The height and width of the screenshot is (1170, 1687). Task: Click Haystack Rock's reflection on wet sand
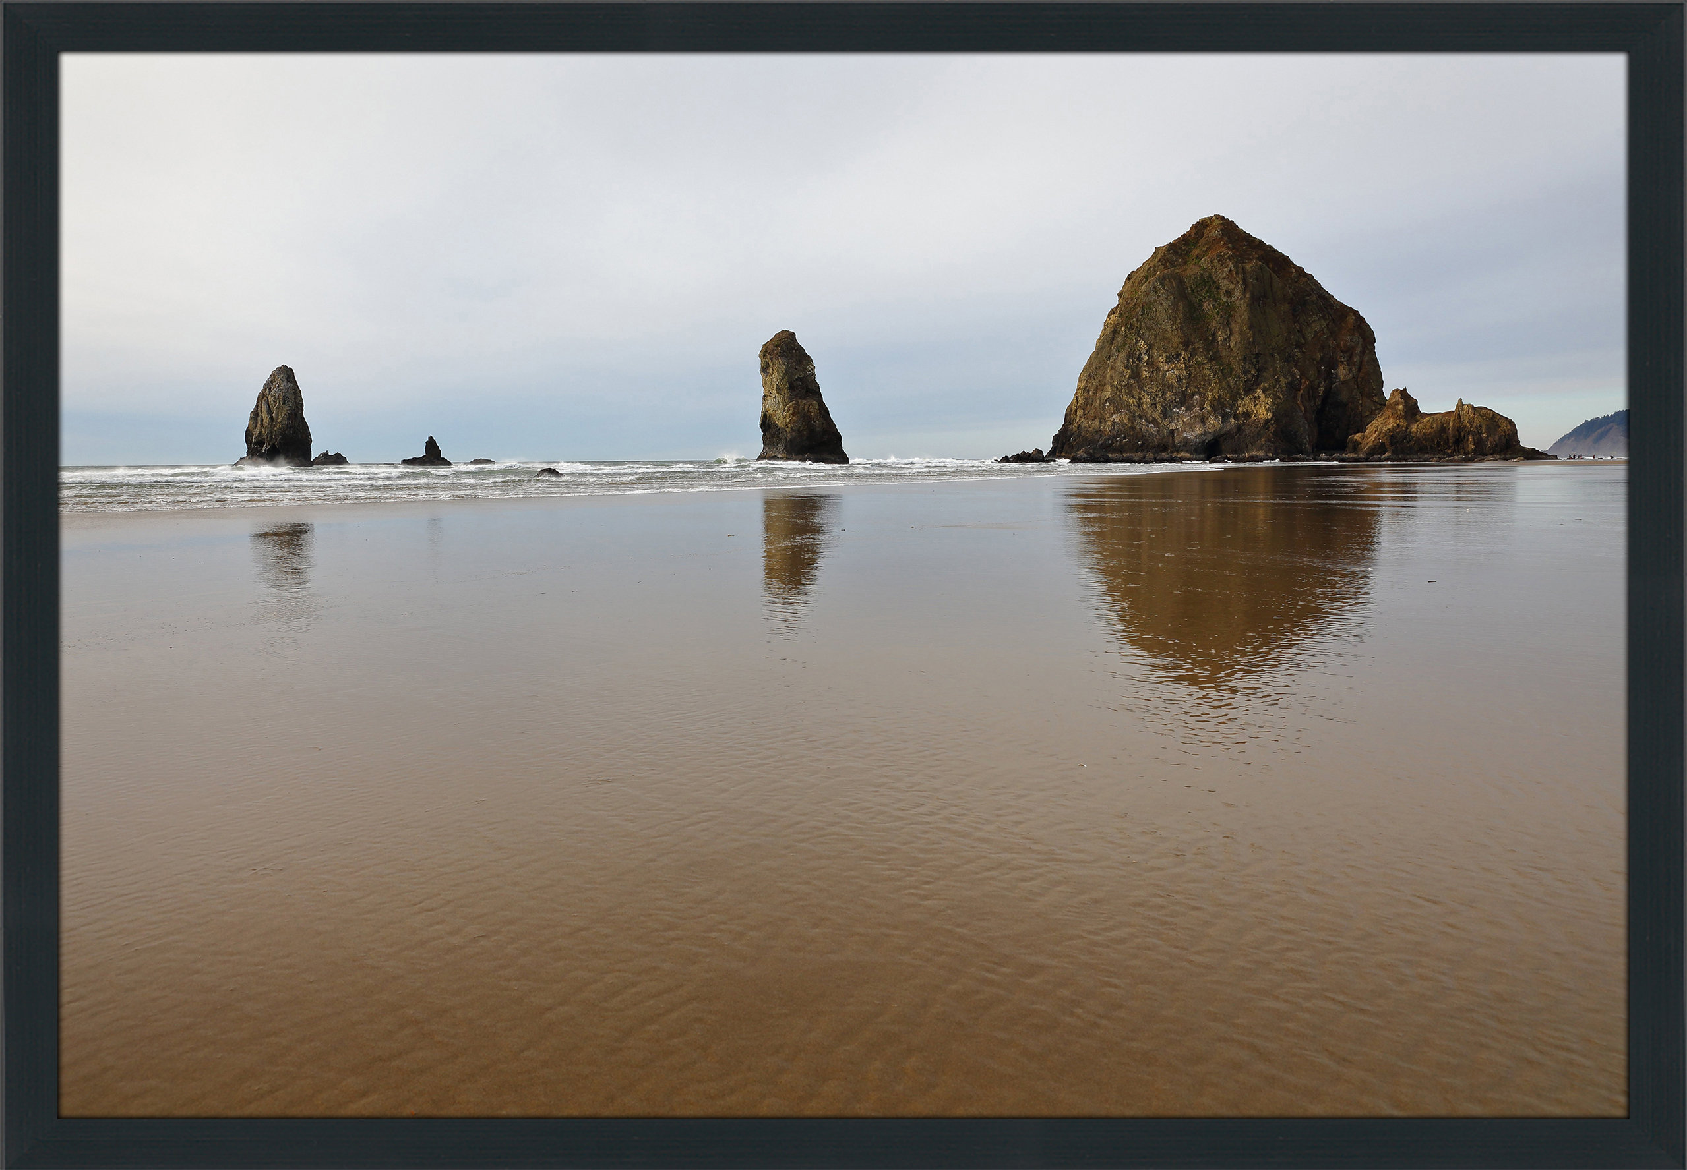tap(1225, 579)
